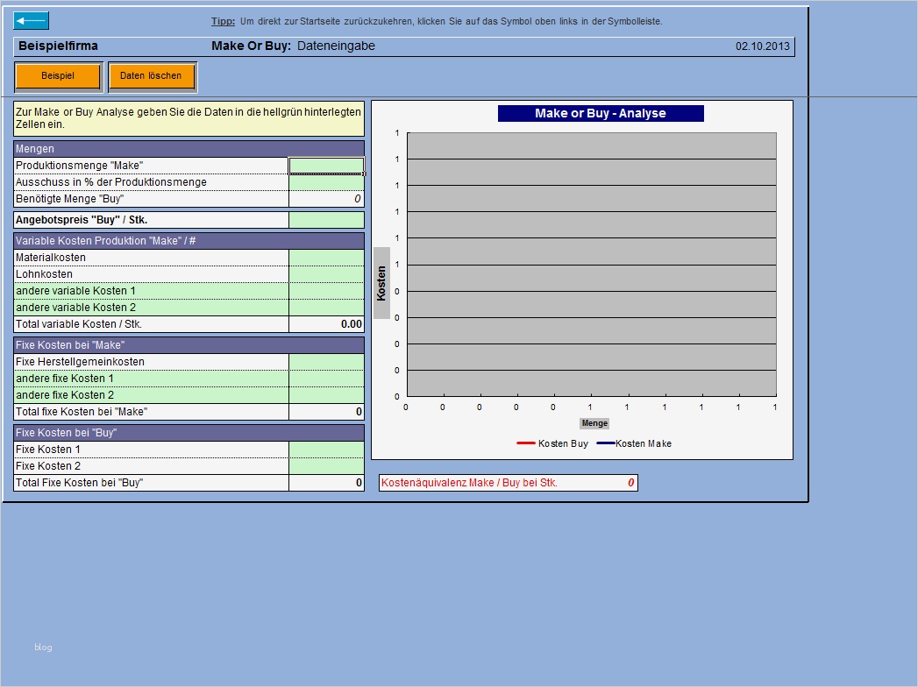Click the "Make or Buy - Analyse" chart title
Screen dimensions: 918x687
tap(600, 112)
